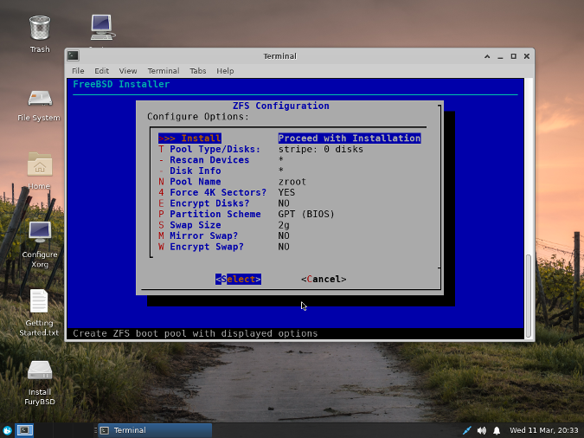Click the volume icon in system tray
Image resolution: width=584 pixels, height=438 pixels.
pos(482,430)
